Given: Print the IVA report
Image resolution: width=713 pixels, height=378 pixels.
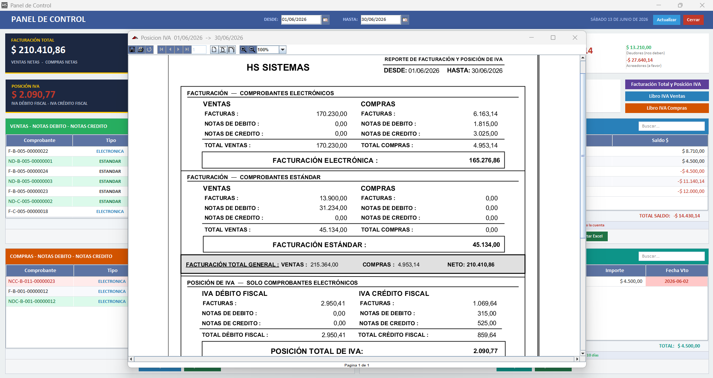Looking at the screenshot, I should pos(141,49).
